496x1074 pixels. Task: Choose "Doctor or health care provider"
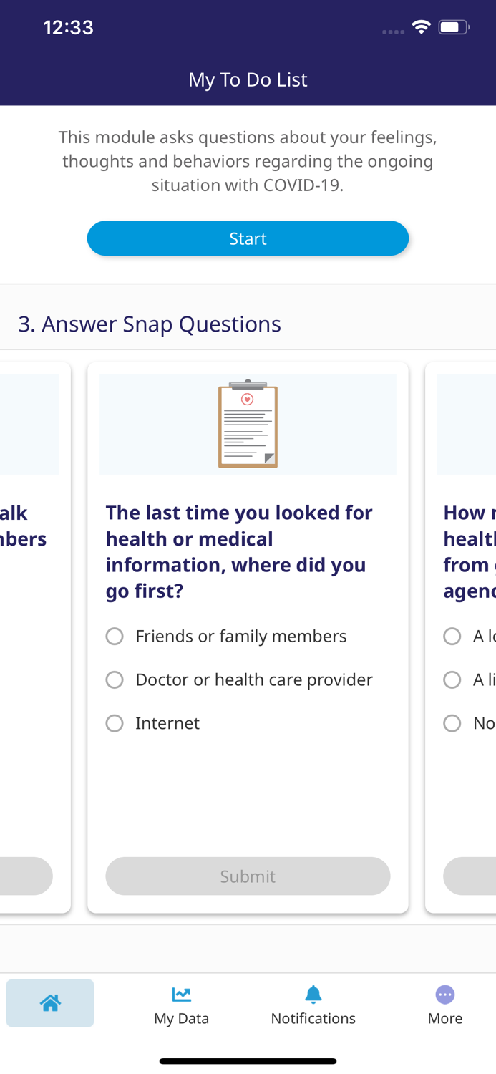pyautogui.click(x=115, y=679)
